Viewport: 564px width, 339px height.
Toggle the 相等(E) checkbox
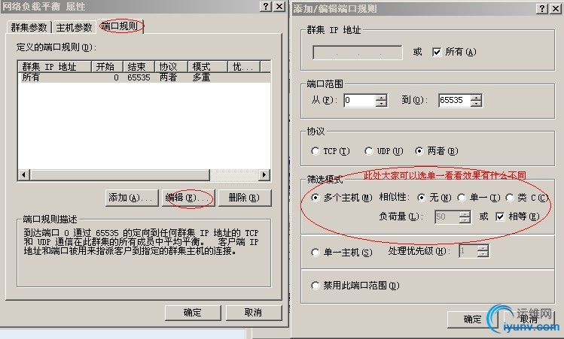click(500, 216)
